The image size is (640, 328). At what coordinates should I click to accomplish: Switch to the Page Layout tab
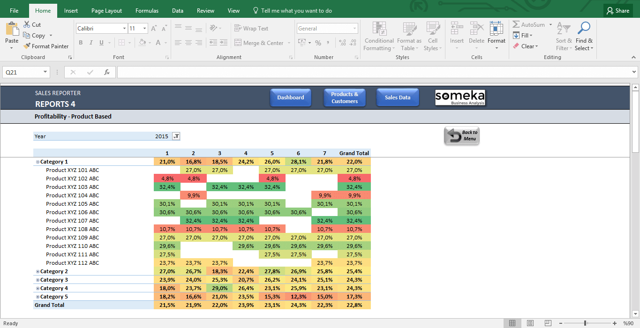107,11
